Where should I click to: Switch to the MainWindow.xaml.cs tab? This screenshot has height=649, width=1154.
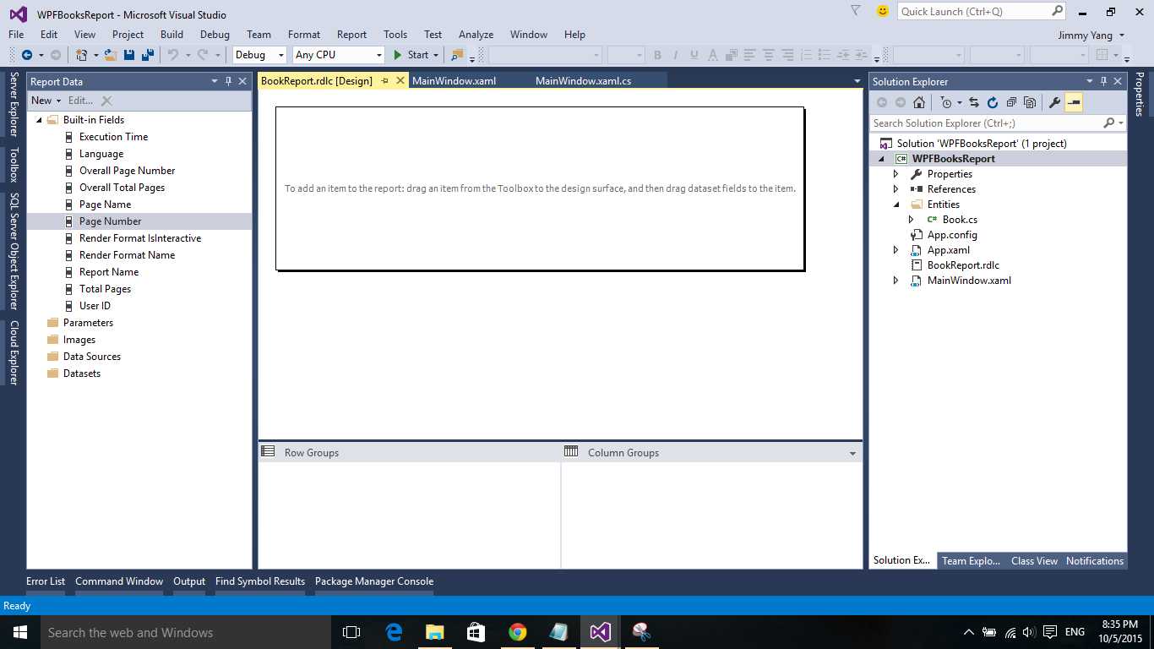583,81
